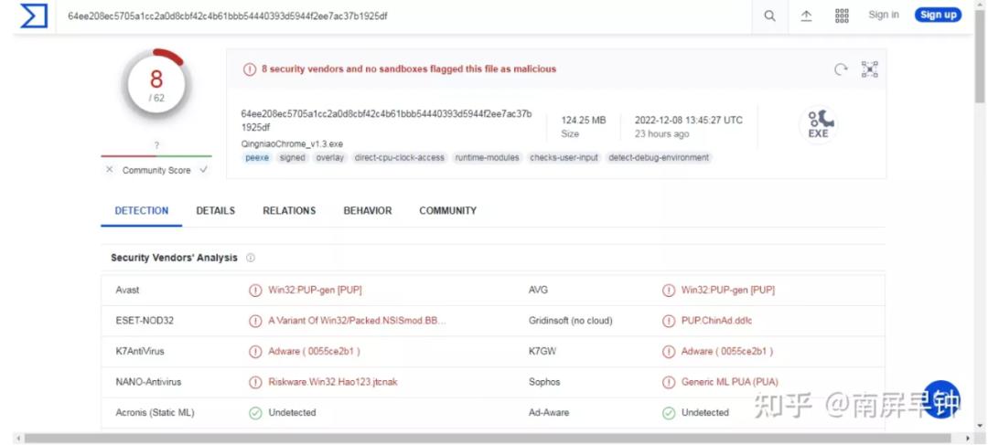
Task: Open the file upload icon
Action: pos(806,16)
